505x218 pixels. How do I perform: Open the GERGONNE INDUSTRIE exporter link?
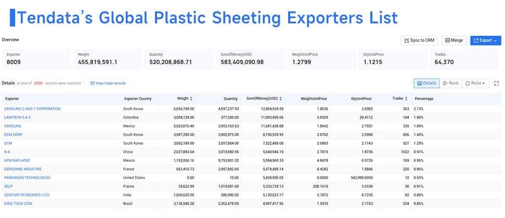(x=23, y=169)
